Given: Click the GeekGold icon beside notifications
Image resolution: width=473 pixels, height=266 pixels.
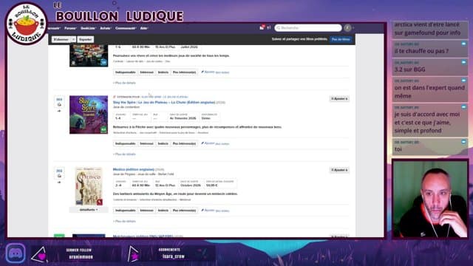Looking at the screenshot, I should click(x=269, y=28).
